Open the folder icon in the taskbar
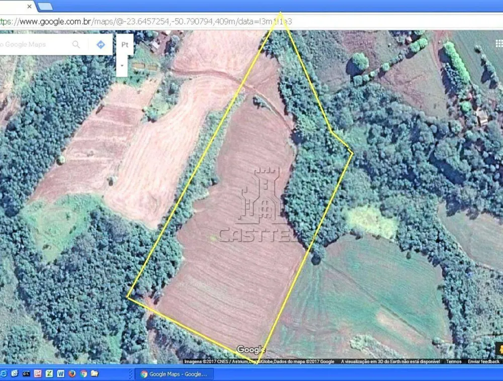Screen dimensions: 503x381 [95, 373]
